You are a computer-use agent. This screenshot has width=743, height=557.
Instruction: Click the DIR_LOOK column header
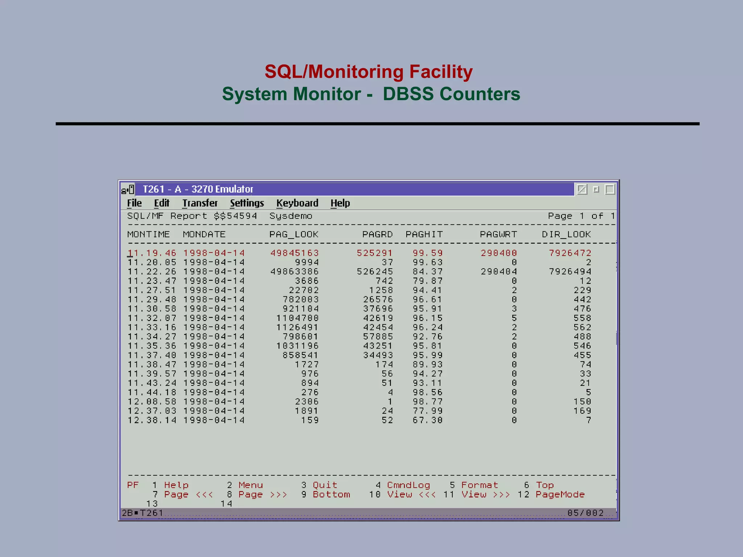(x=566, y=235)
